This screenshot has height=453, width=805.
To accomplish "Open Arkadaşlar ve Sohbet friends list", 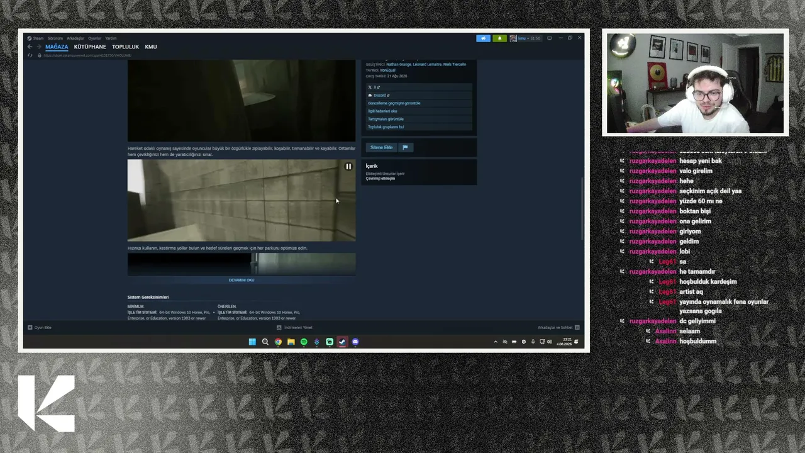I will (x=558, y=327).
